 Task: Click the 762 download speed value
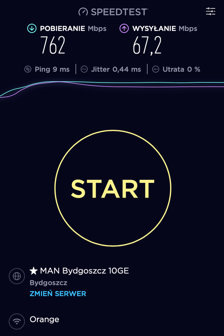tap(53, 45)
